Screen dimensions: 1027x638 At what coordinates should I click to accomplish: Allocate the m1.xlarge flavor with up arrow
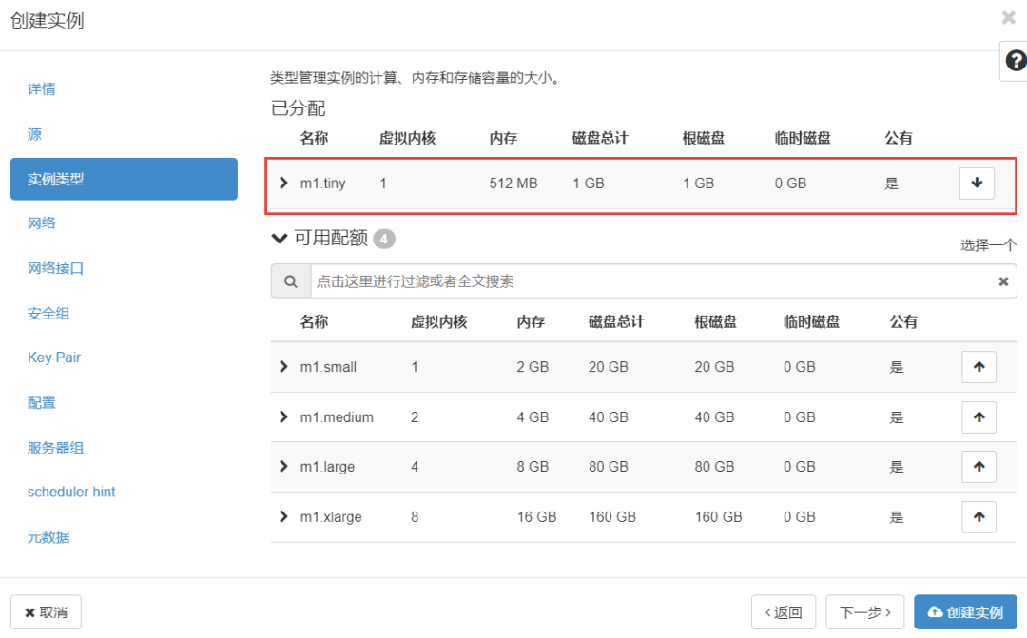(x=979, y=517)
